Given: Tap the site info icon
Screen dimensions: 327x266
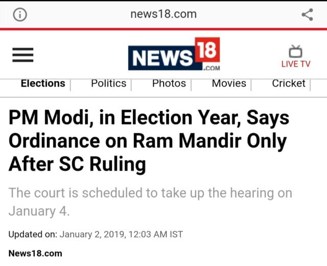Looking at the screenshot, I should point(20,15).
